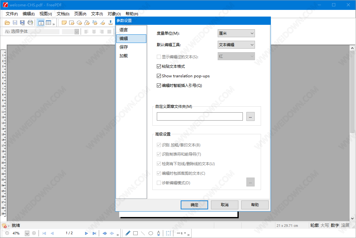Select the stamp tool icon
The width and height of the screenshot is (356, 238).
(110, 23)
